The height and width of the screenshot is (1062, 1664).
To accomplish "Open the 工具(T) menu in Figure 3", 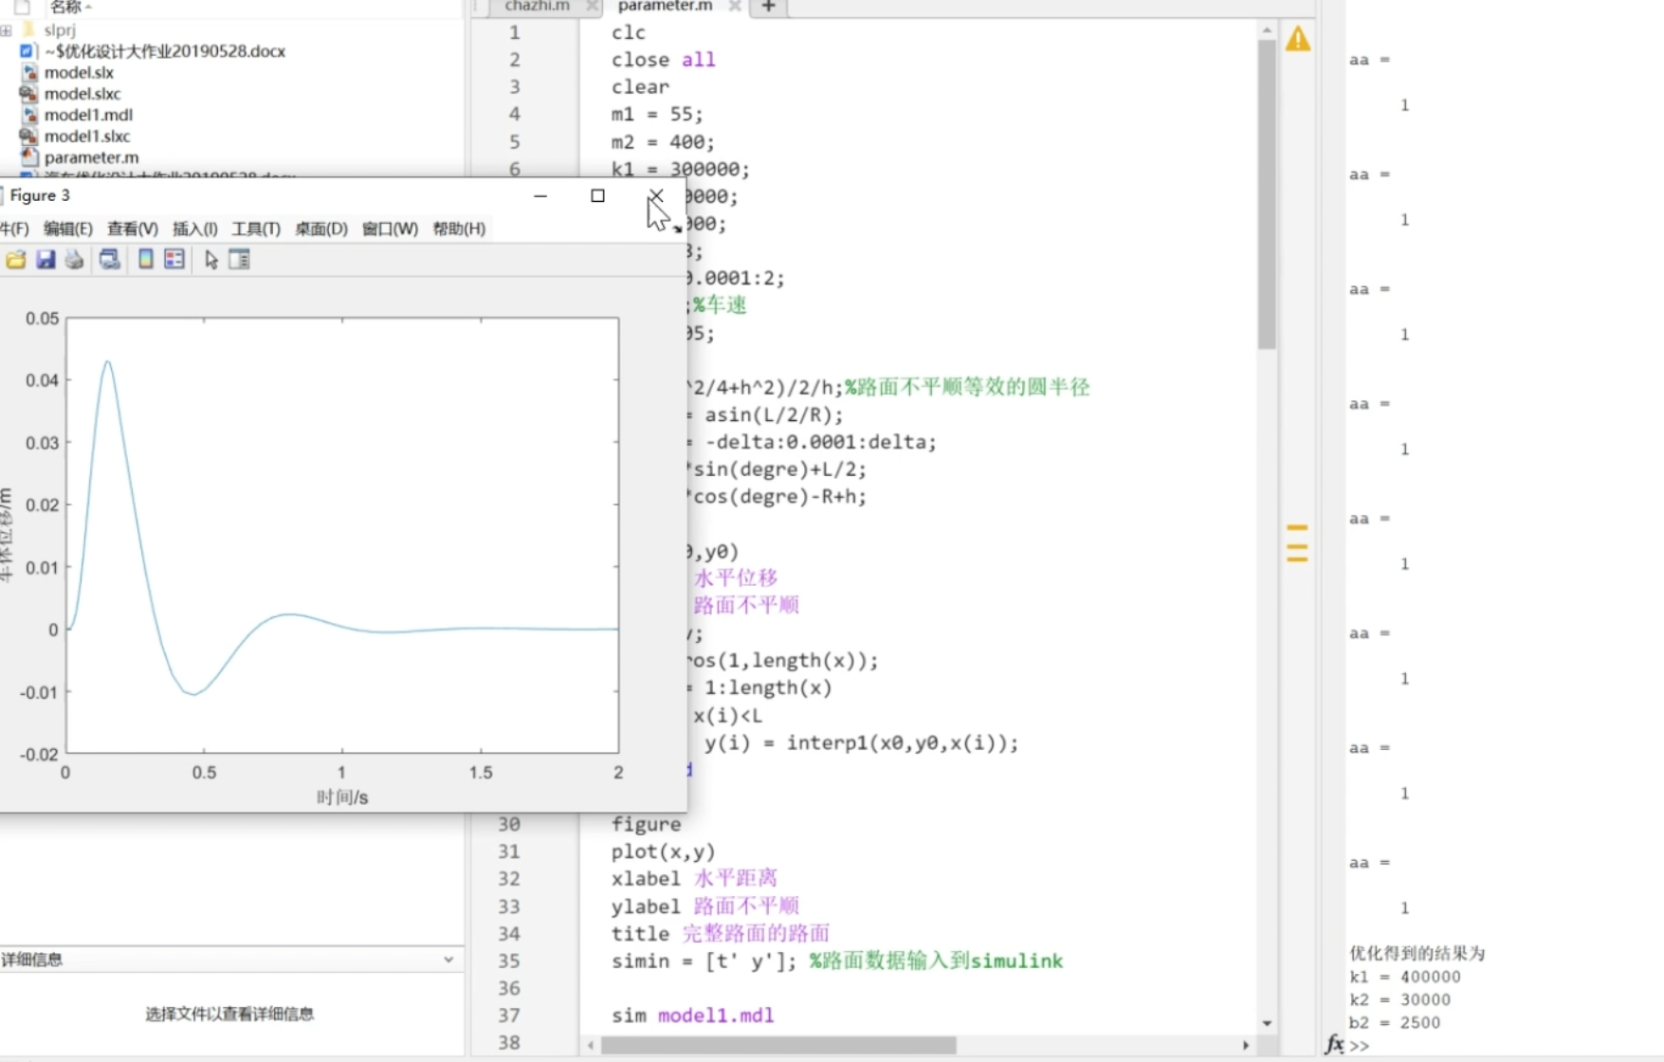I will 254,229.
